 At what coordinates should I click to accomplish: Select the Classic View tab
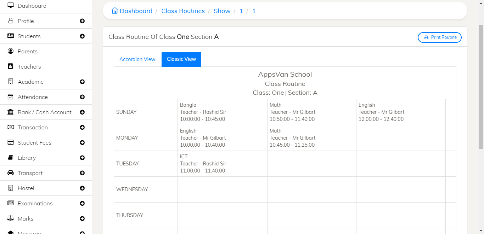coord(181,59)
